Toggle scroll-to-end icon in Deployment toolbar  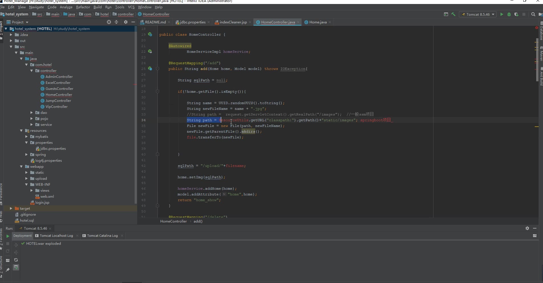(16, 267)
